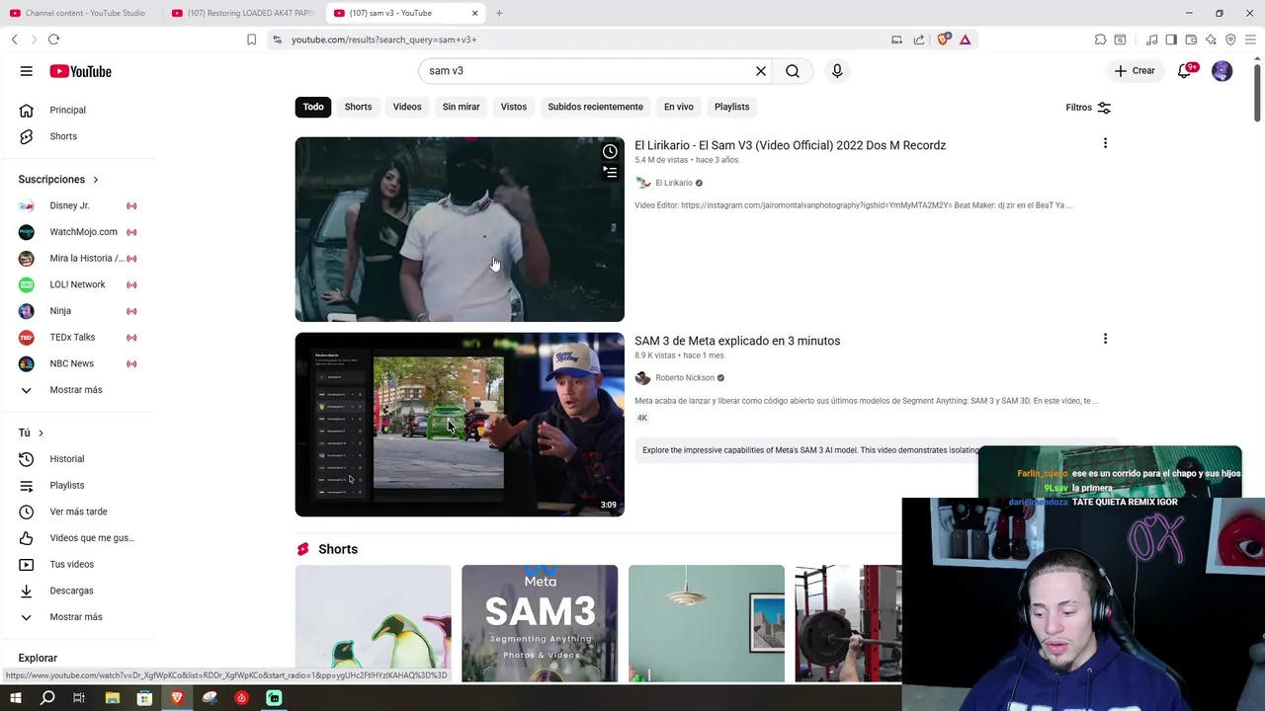Go to the YouTube logo home link
This screenshot has width=1265, height=711.
coord(81,71)
